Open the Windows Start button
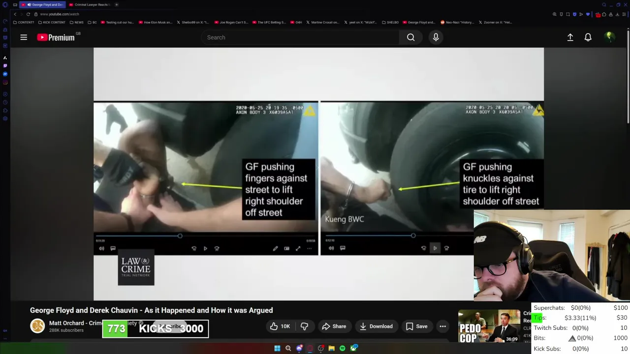The width and height of the screenshot is (630, 354). (x=277, y=349)
